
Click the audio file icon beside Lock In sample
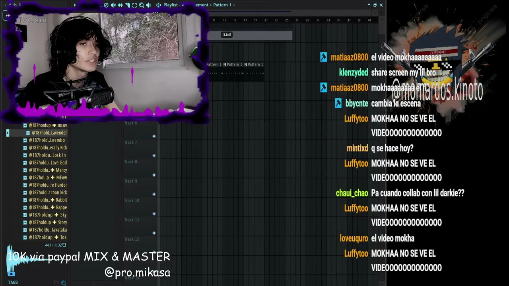point(25,155)
